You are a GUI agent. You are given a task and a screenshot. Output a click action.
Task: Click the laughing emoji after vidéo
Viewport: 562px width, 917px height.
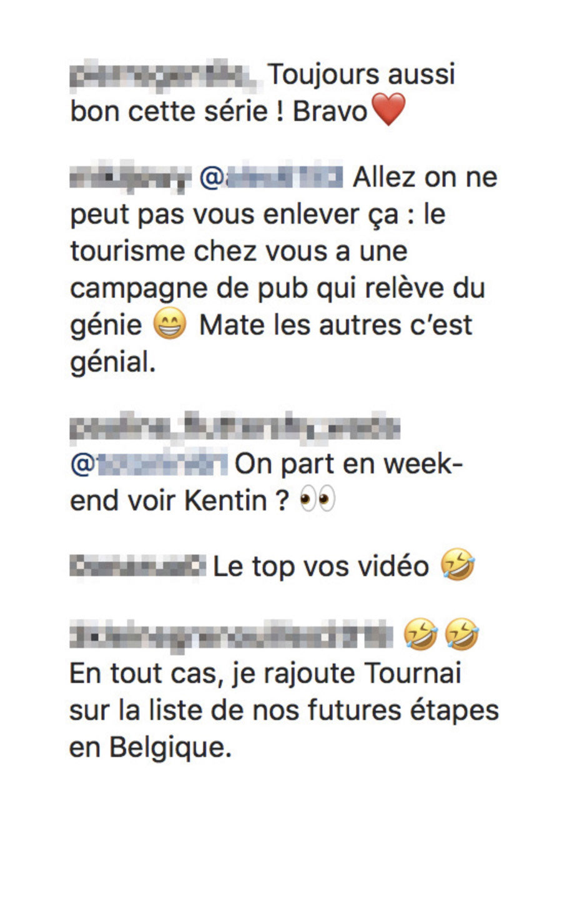coord(458,565)
